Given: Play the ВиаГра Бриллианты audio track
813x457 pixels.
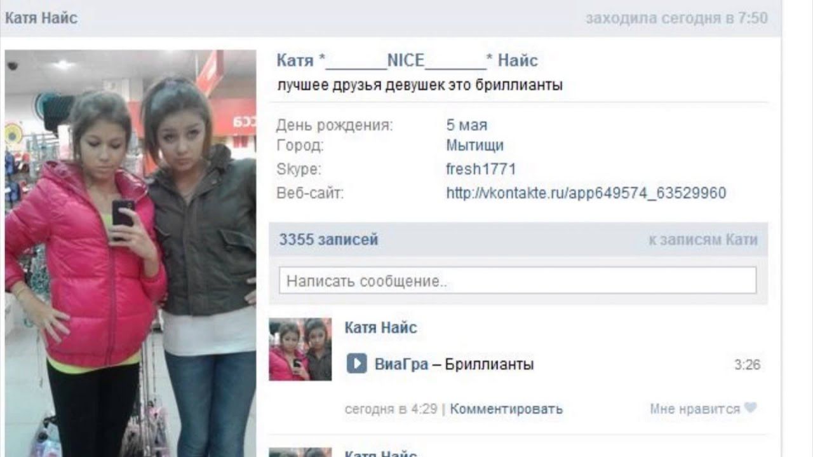Looking at the screenshot, I should tap(356, 364).
